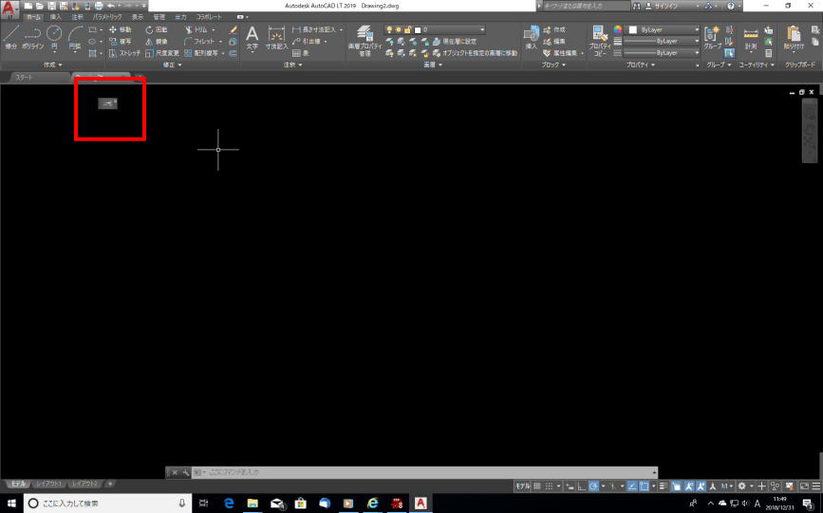Open the View (表示) ribbon tab
Viewport: 823px width, 513px height.
coord(137,17)
